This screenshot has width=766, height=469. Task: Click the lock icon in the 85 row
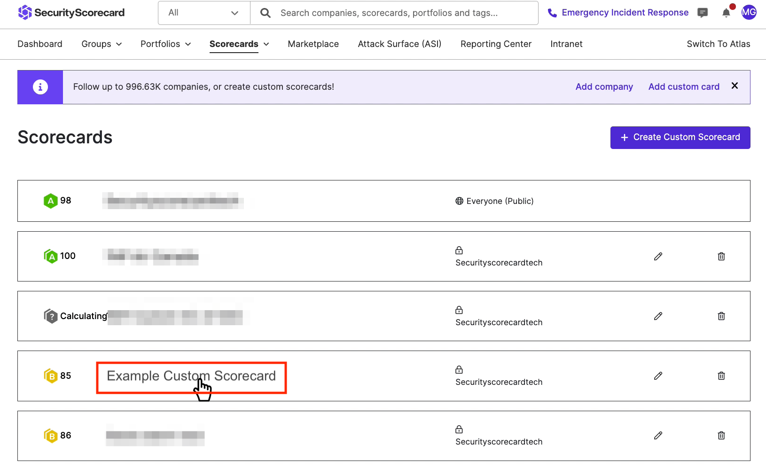tap(459, 369)
